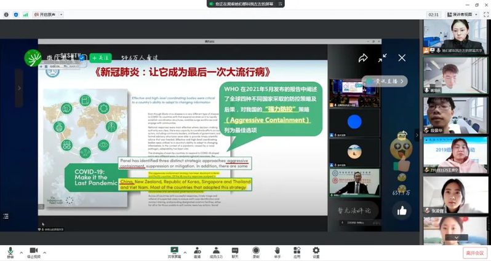This screenshot has width=491, height=261.
Task: Open the list menu icon at the stream's lower left
Action: (6, 216)
